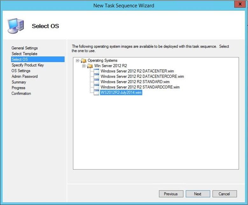Screen dimensions: 248x205
Task: Click the Win Server 2012 R2 folder icon
Action: pos(90,66)
